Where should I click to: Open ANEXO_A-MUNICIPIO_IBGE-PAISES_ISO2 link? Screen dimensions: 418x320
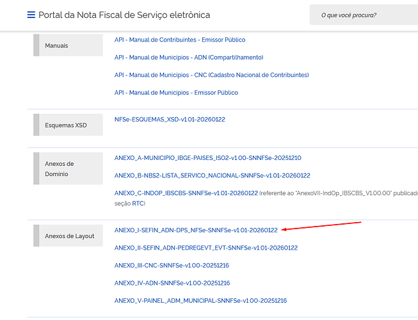coord(207,157)
